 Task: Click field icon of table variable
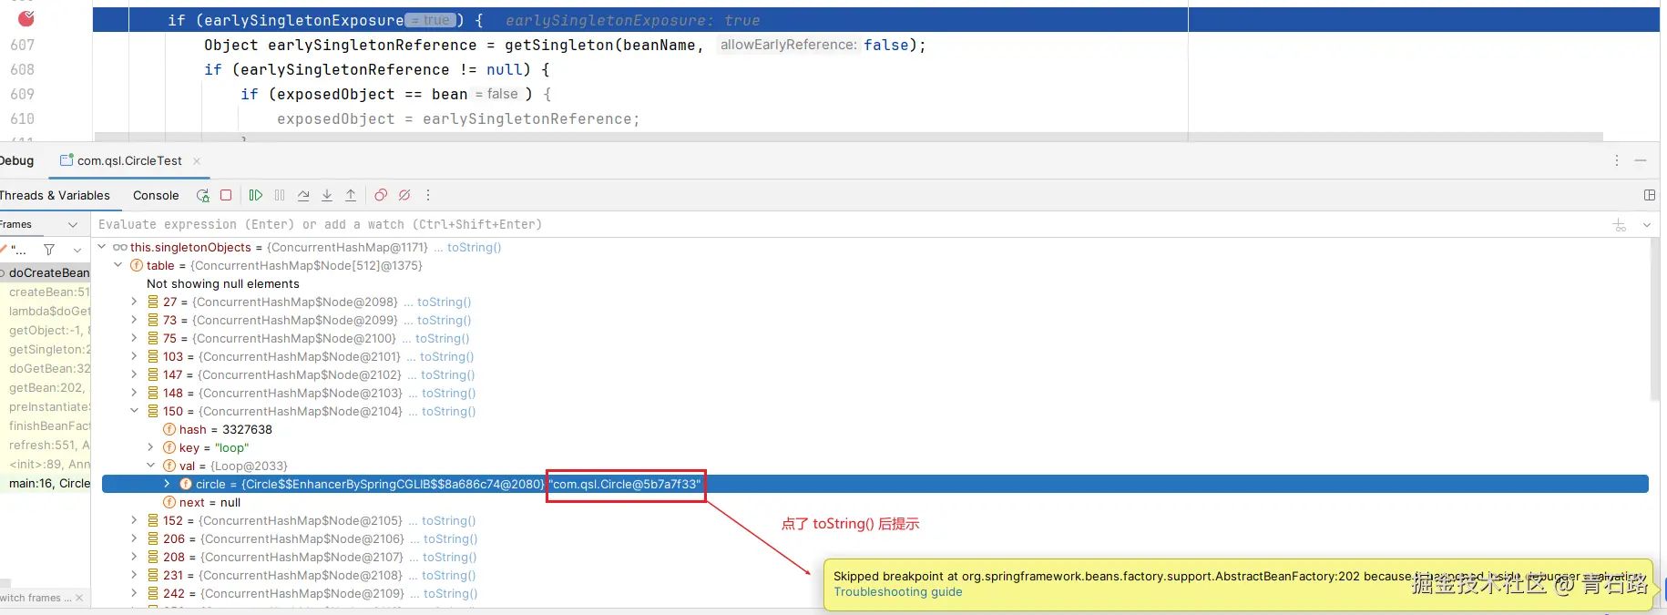pyautogui.click(x=137, y=265)
